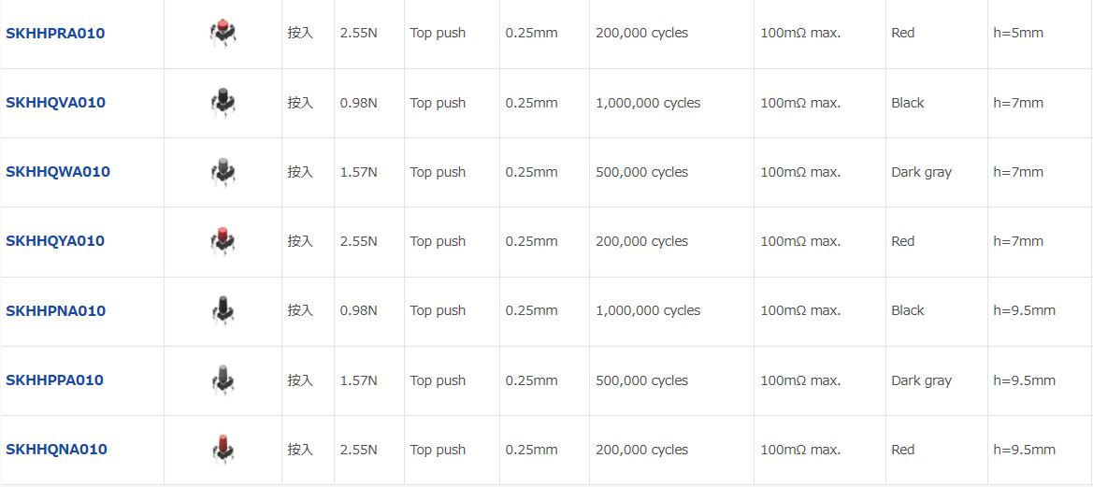Viewport: 1093px width, 487px height.
Task: Select the Dark gray cell in SKHHPPA010 row
Action: [x=937, y=380]
